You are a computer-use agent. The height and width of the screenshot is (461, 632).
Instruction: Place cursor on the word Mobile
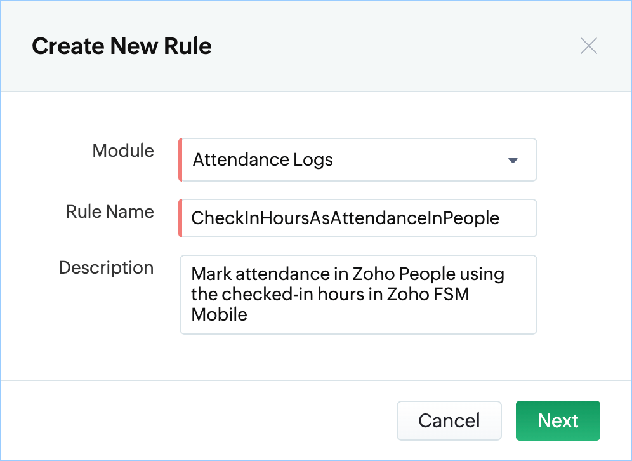click(x=219, y=314)
